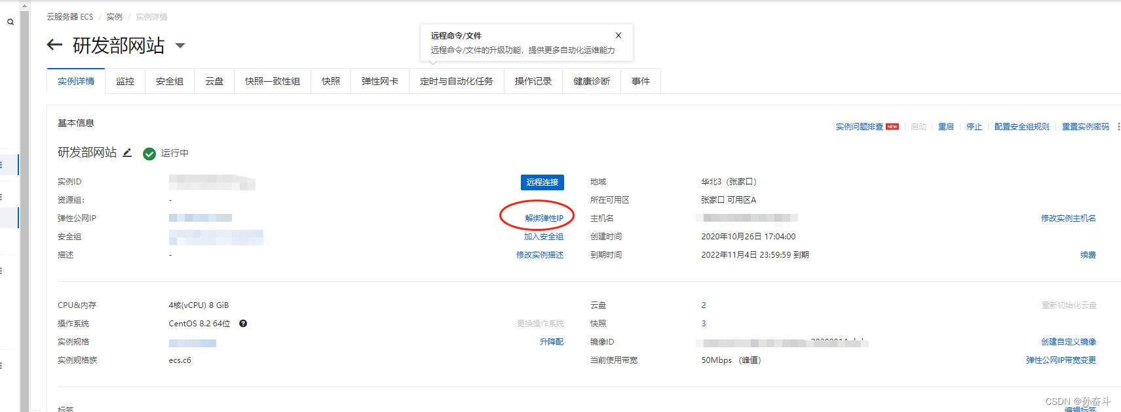This screenshot has height=412, width=1121.
Task: Click the expiry time 2022年11月4日 text
Action: click(x=755, y=255)
